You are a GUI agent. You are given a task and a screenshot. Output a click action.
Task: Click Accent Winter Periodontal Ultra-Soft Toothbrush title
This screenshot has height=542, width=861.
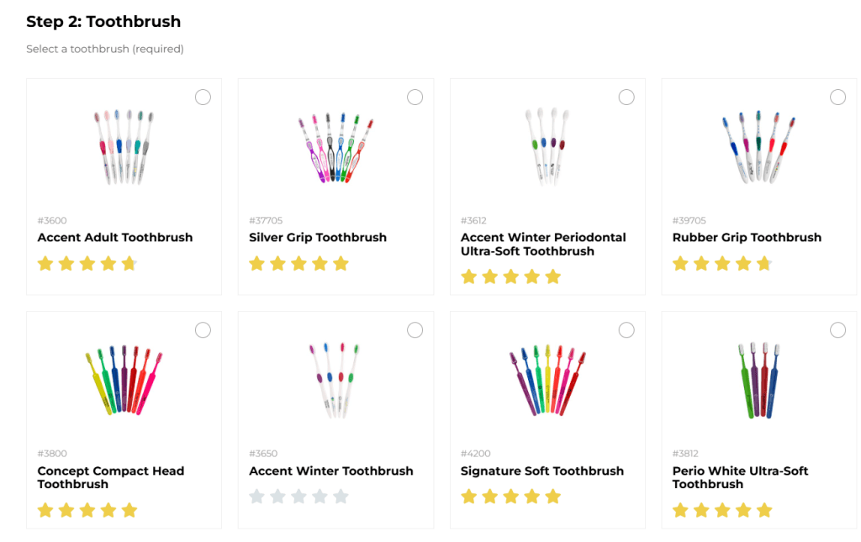543,245
